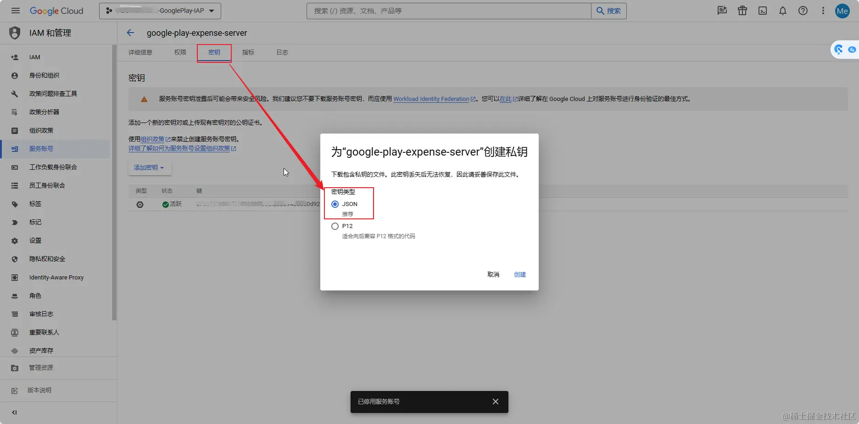Viewport: 859px width, 424px height.
Task: Click the 审核日志 sidebar icon
Action: click(15, 314)
